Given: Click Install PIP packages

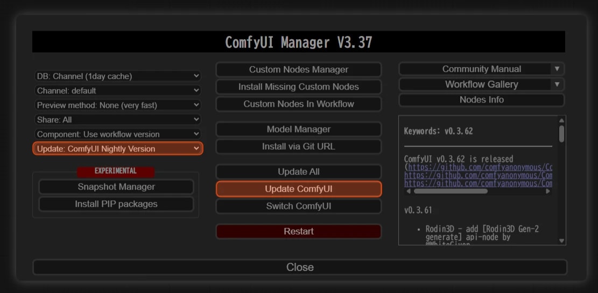Looking at the screenshot, I should click(116, 204).
